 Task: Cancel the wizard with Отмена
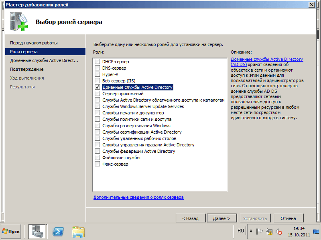(288, 218)
